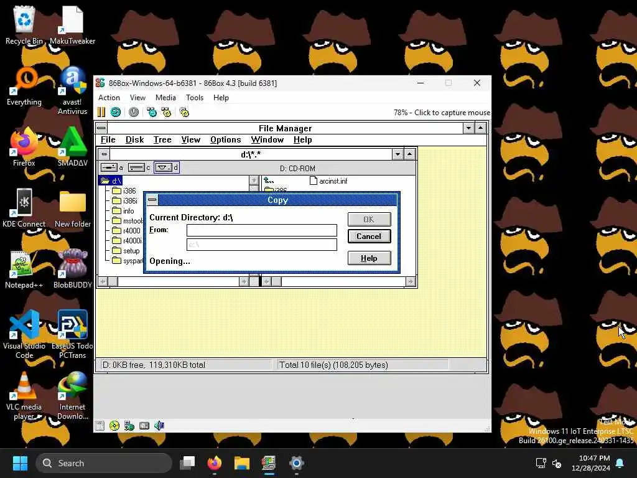Open File Manager Disk menu

[134, 139]
